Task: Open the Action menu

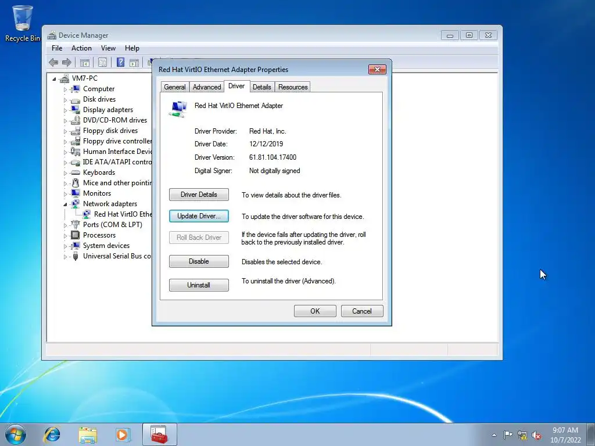Action: pyautogui.click(x=81, y=48)
